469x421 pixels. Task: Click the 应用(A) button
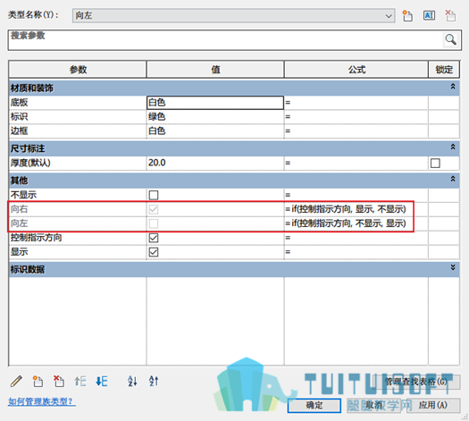tap(432, 406)
